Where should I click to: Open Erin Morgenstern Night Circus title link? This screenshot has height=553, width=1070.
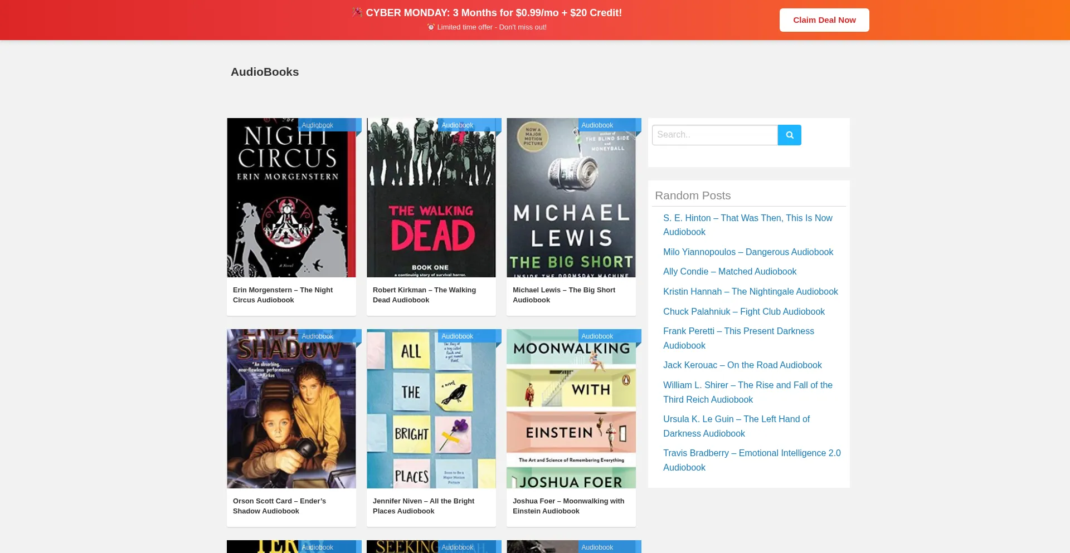(x=283, y=295)
